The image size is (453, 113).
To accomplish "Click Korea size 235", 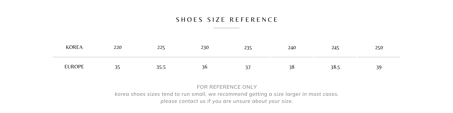I will tap(248, 48).
